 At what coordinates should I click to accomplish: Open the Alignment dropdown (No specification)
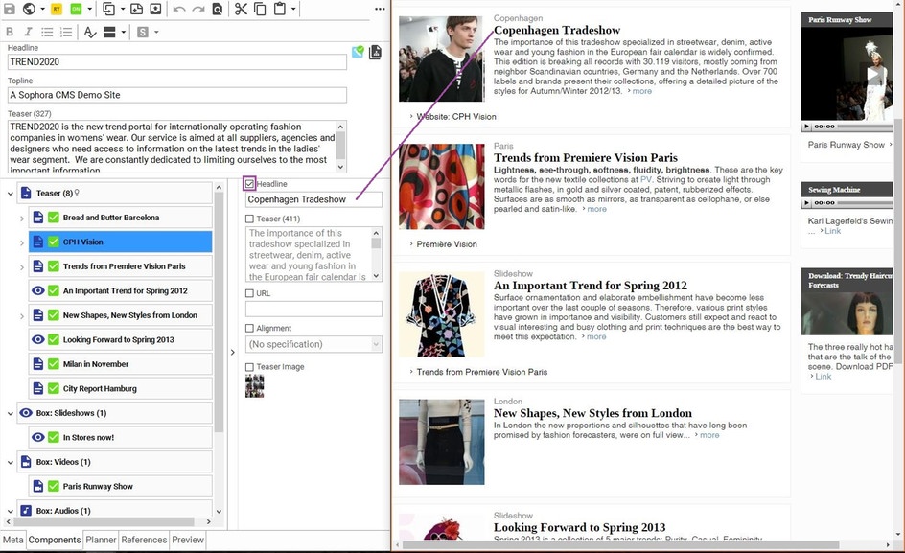point(313,344)
